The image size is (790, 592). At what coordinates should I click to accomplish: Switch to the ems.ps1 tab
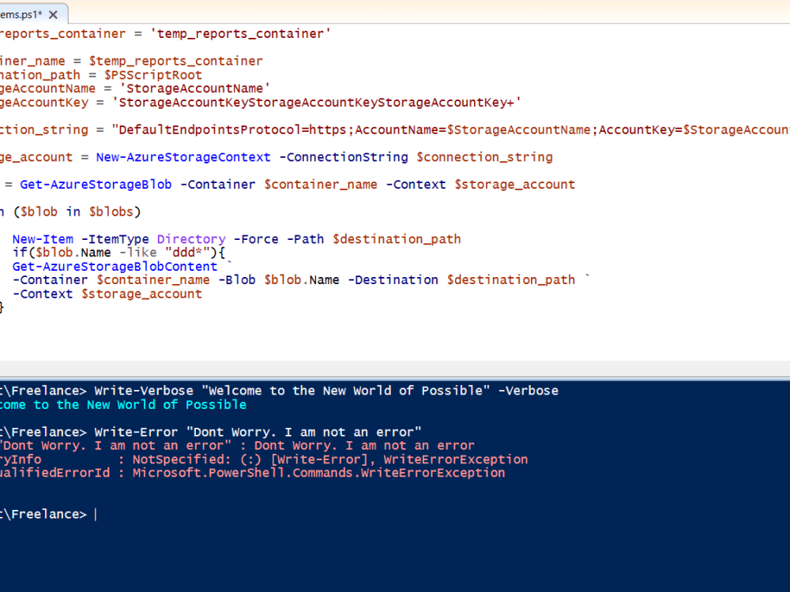point(24,13)
